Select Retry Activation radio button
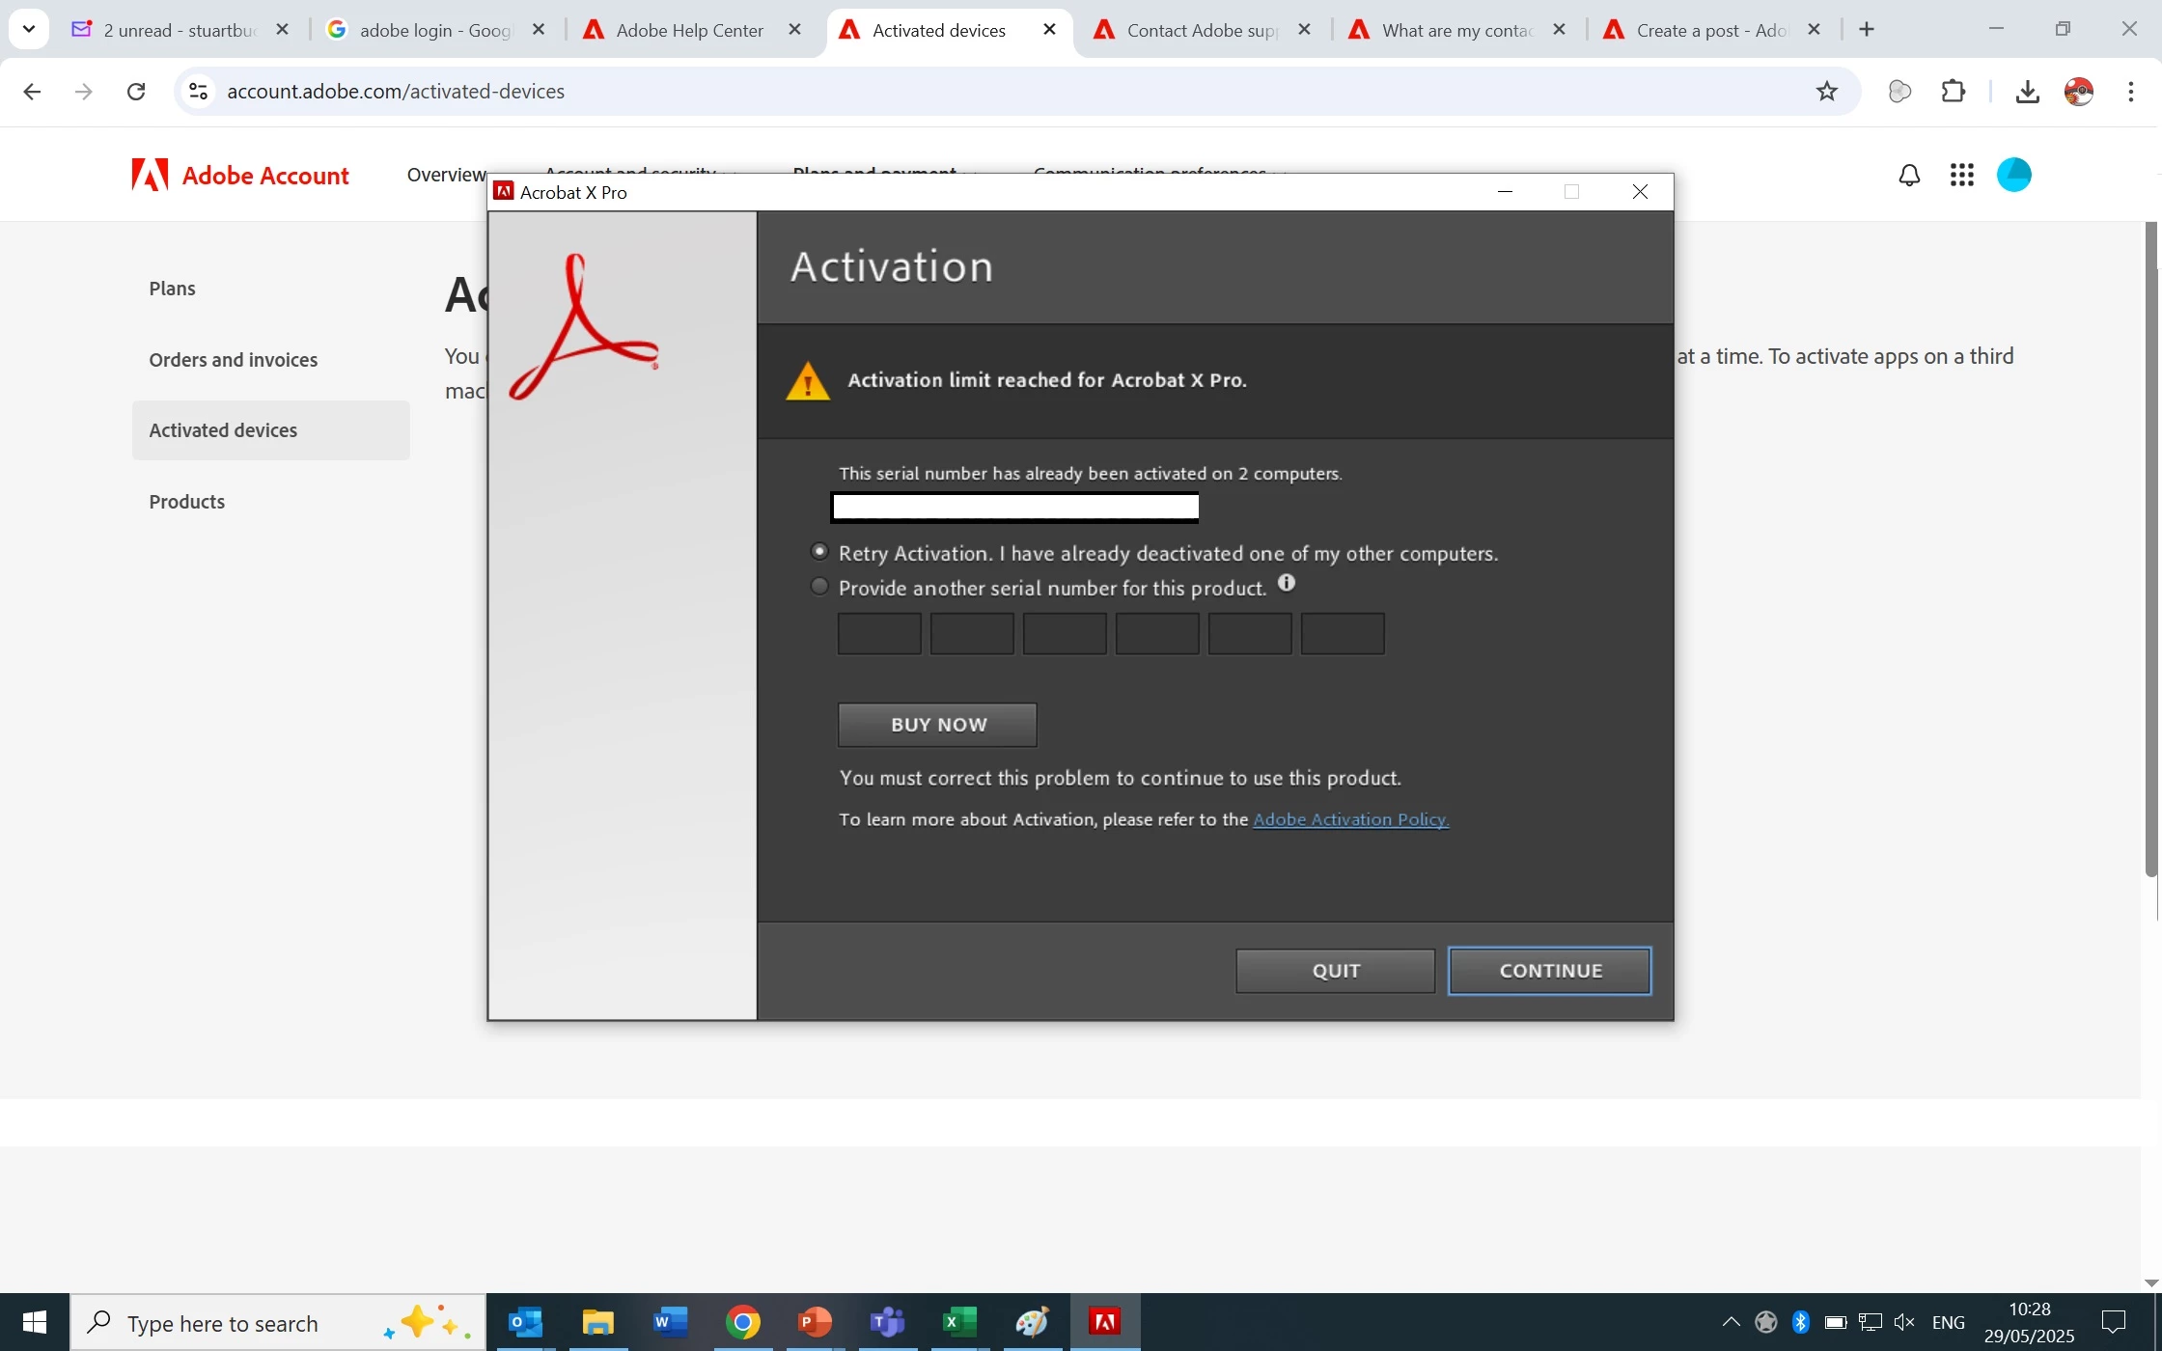This screenshot has height=1351, width=2162. 819,552
